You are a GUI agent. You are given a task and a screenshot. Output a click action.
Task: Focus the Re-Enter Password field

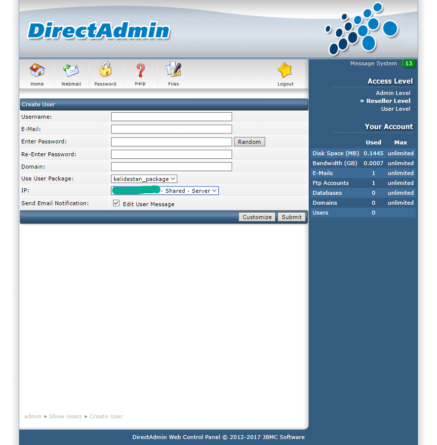point(171,154)
